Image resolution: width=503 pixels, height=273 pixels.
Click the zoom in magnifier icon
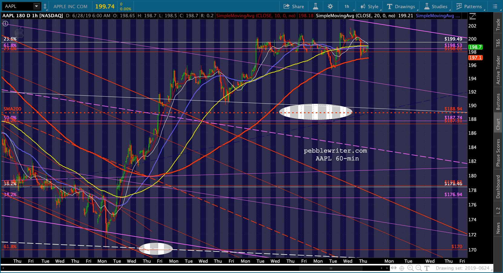click(410, 268)
